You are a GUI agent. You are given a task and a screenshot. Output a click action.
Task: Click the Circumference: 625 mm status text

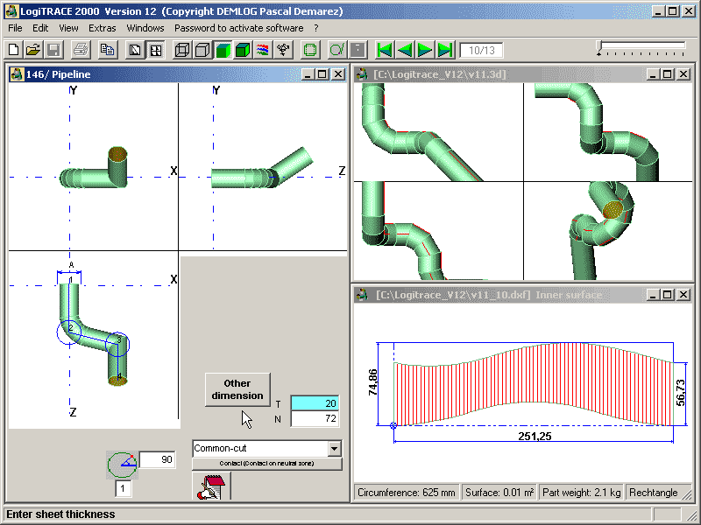click(x=407, y=493)
